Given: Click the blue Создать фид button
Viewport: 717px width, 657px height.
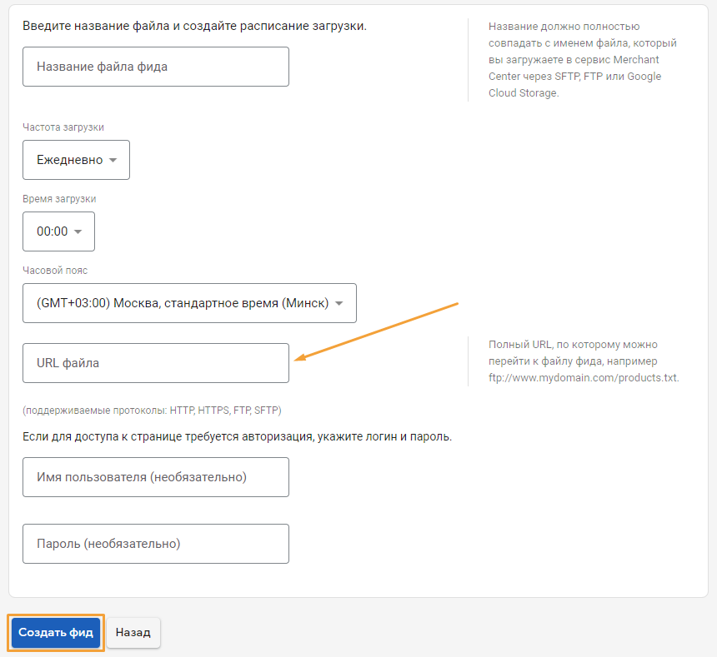Looking at the screenshot, I should pos(56,633).
